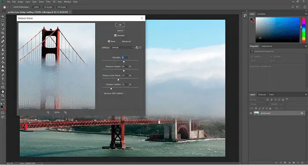Open Properties panel options menu

[x=306, y=46]
